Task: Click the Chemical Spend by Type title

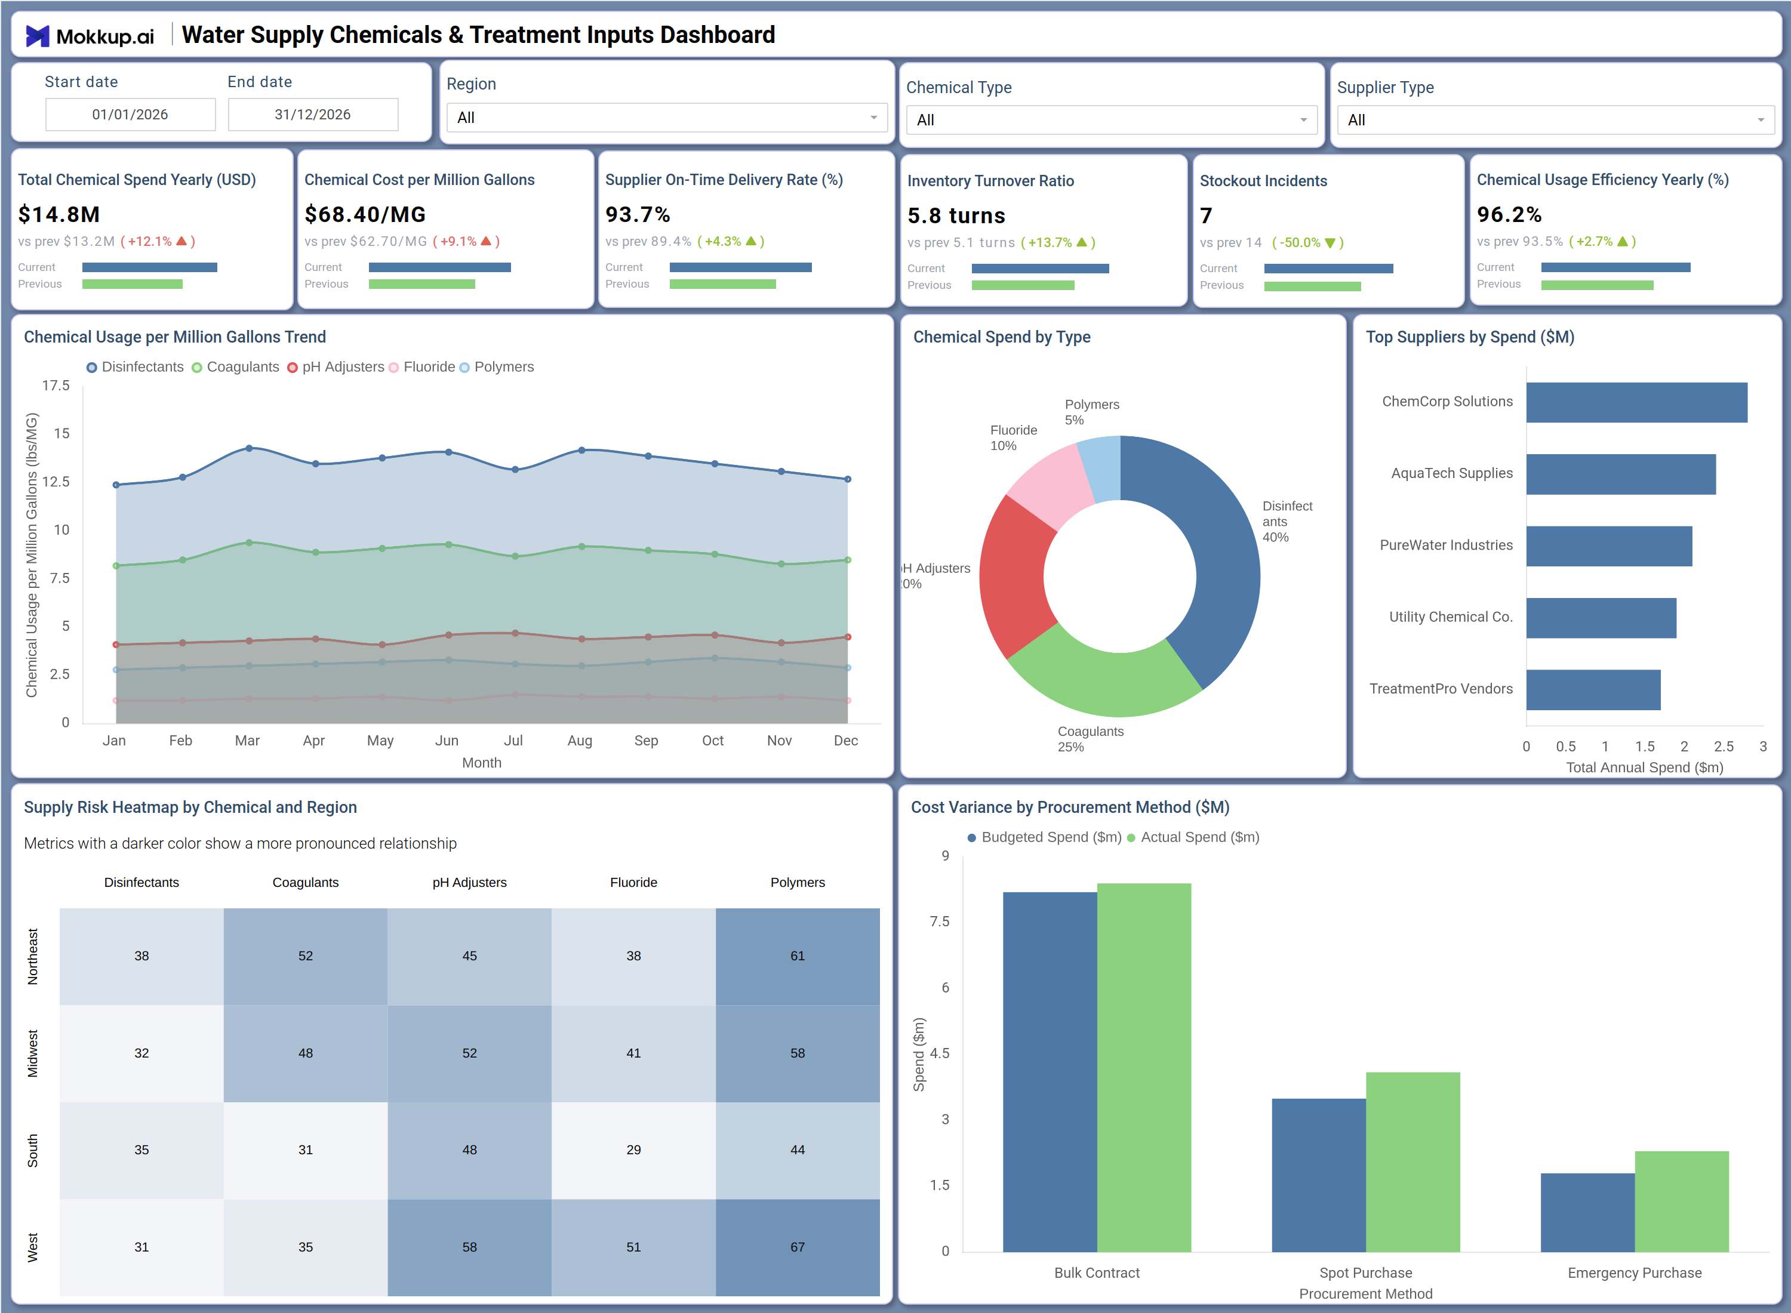Action: pyautogui.click(x=1002, y=337)
